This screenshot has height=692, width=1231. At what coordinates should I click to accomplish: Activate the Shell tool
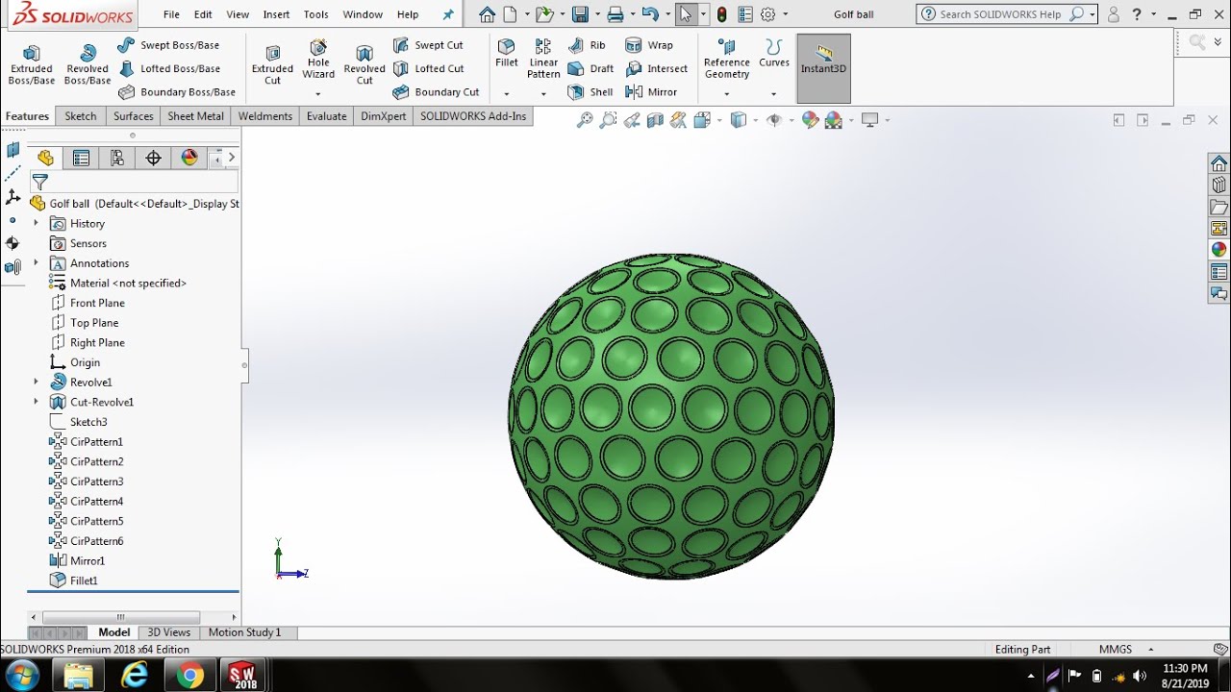590,92
